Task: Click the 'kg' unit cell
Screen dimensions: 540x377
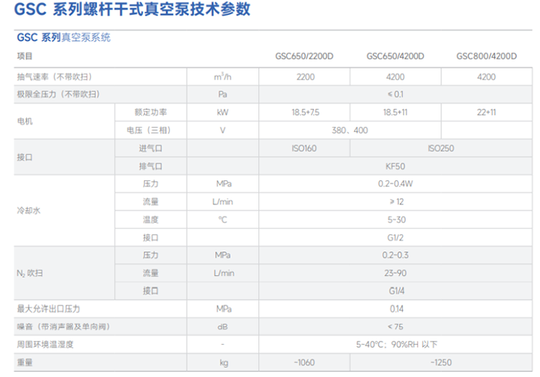Action: pos(224,362)
